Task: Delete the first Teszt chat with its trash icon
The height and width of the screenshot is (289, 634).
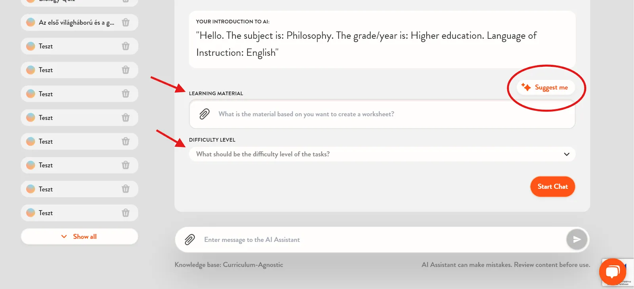Action: [x=126, y=46]
